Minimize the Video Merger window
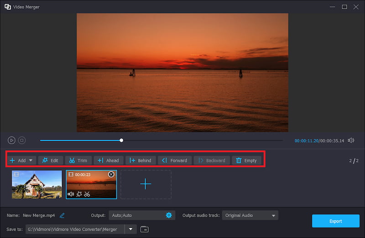The height and width of the screenshot is (238, 365). coord(333,7)
